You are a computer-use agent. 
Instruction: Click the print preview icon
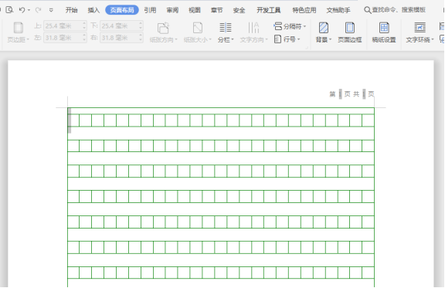[x=9, y=10]
